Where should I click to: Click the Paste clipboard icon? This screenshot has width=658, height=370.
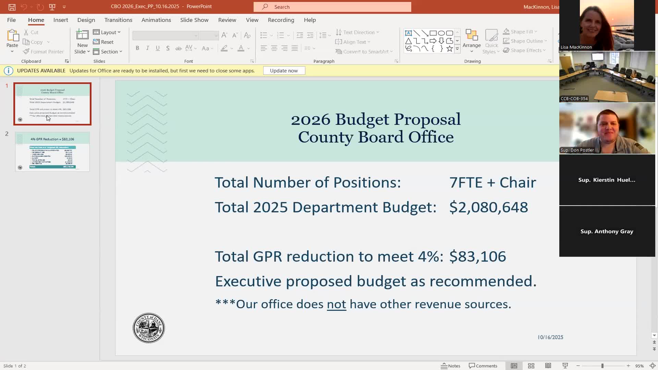pos(12,35)
